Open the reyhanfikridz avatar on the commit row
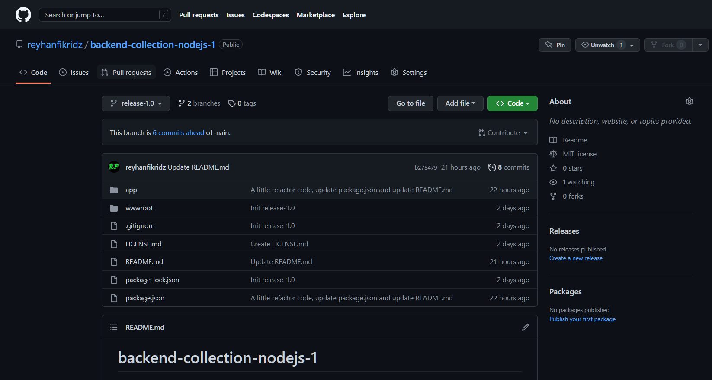The image size is (712, 380). [x=114, y=167]
